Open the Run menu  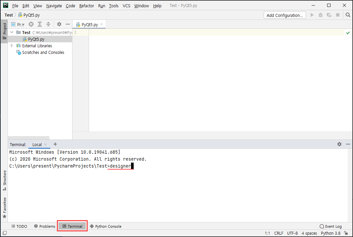coord(102,6)
